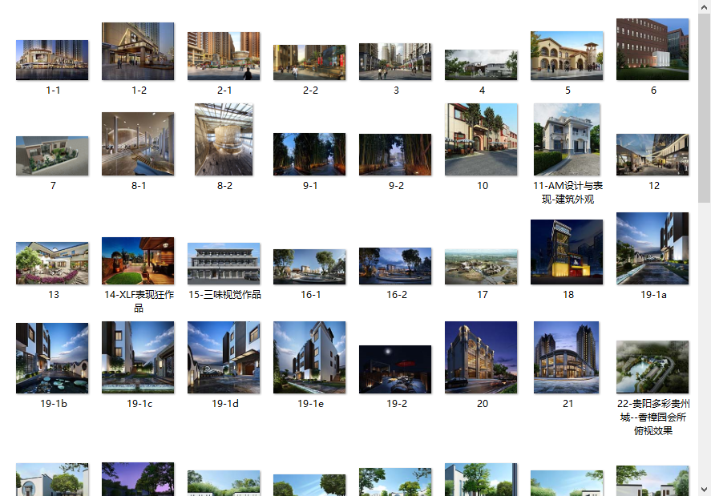The height and width of the screenshot is (496, 711).
Task: Click file name 11-AM设计与表现-建筑外观
Action: pos(568,192)
